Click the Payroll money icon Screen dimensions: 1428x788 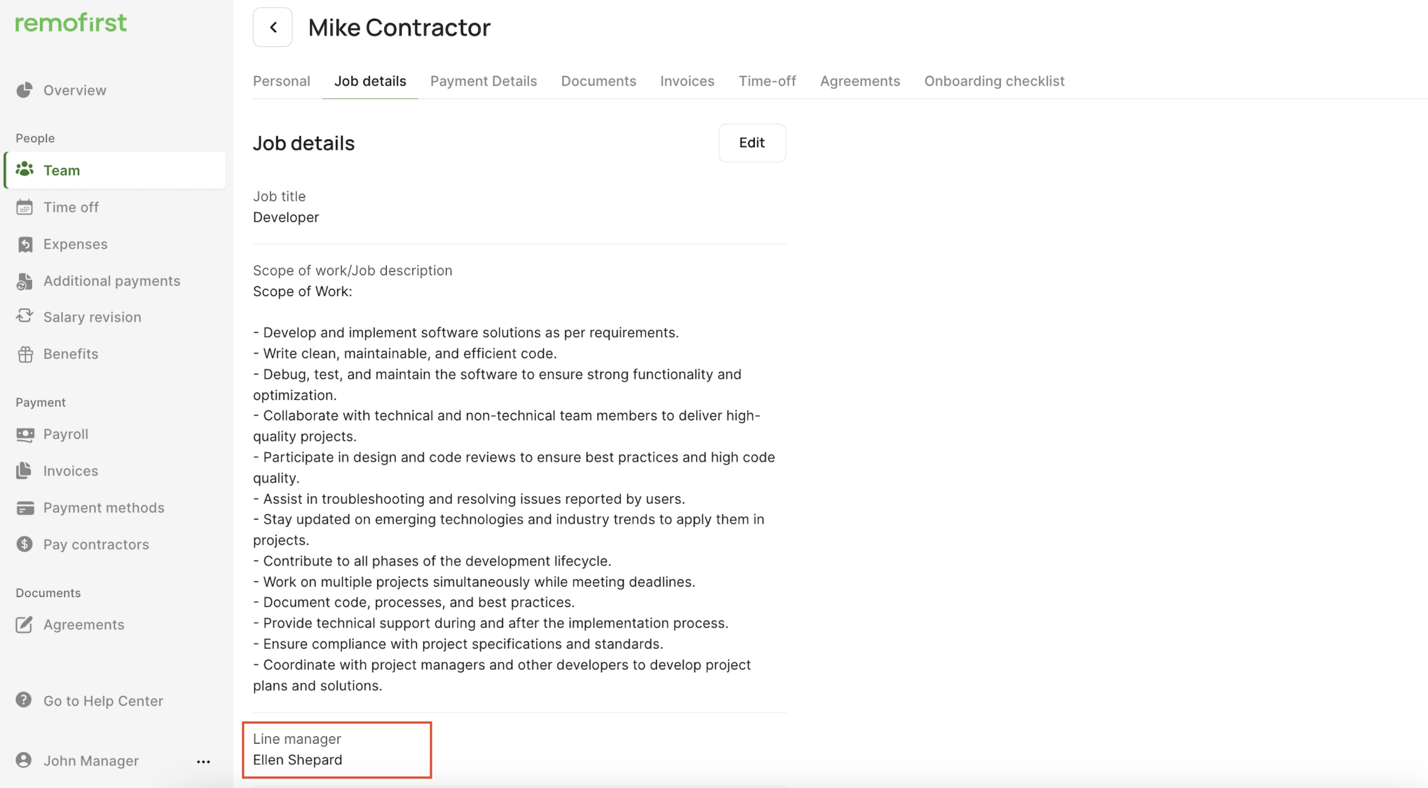(x=25, y=434)
